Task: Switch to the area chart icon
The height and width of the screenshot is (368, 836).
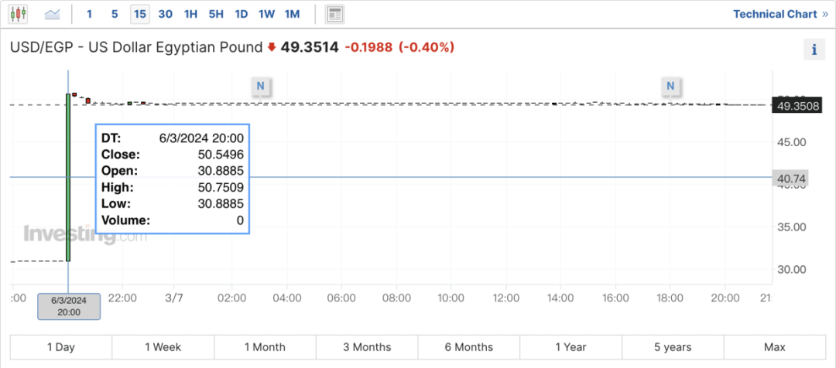Action: (53, 14)
